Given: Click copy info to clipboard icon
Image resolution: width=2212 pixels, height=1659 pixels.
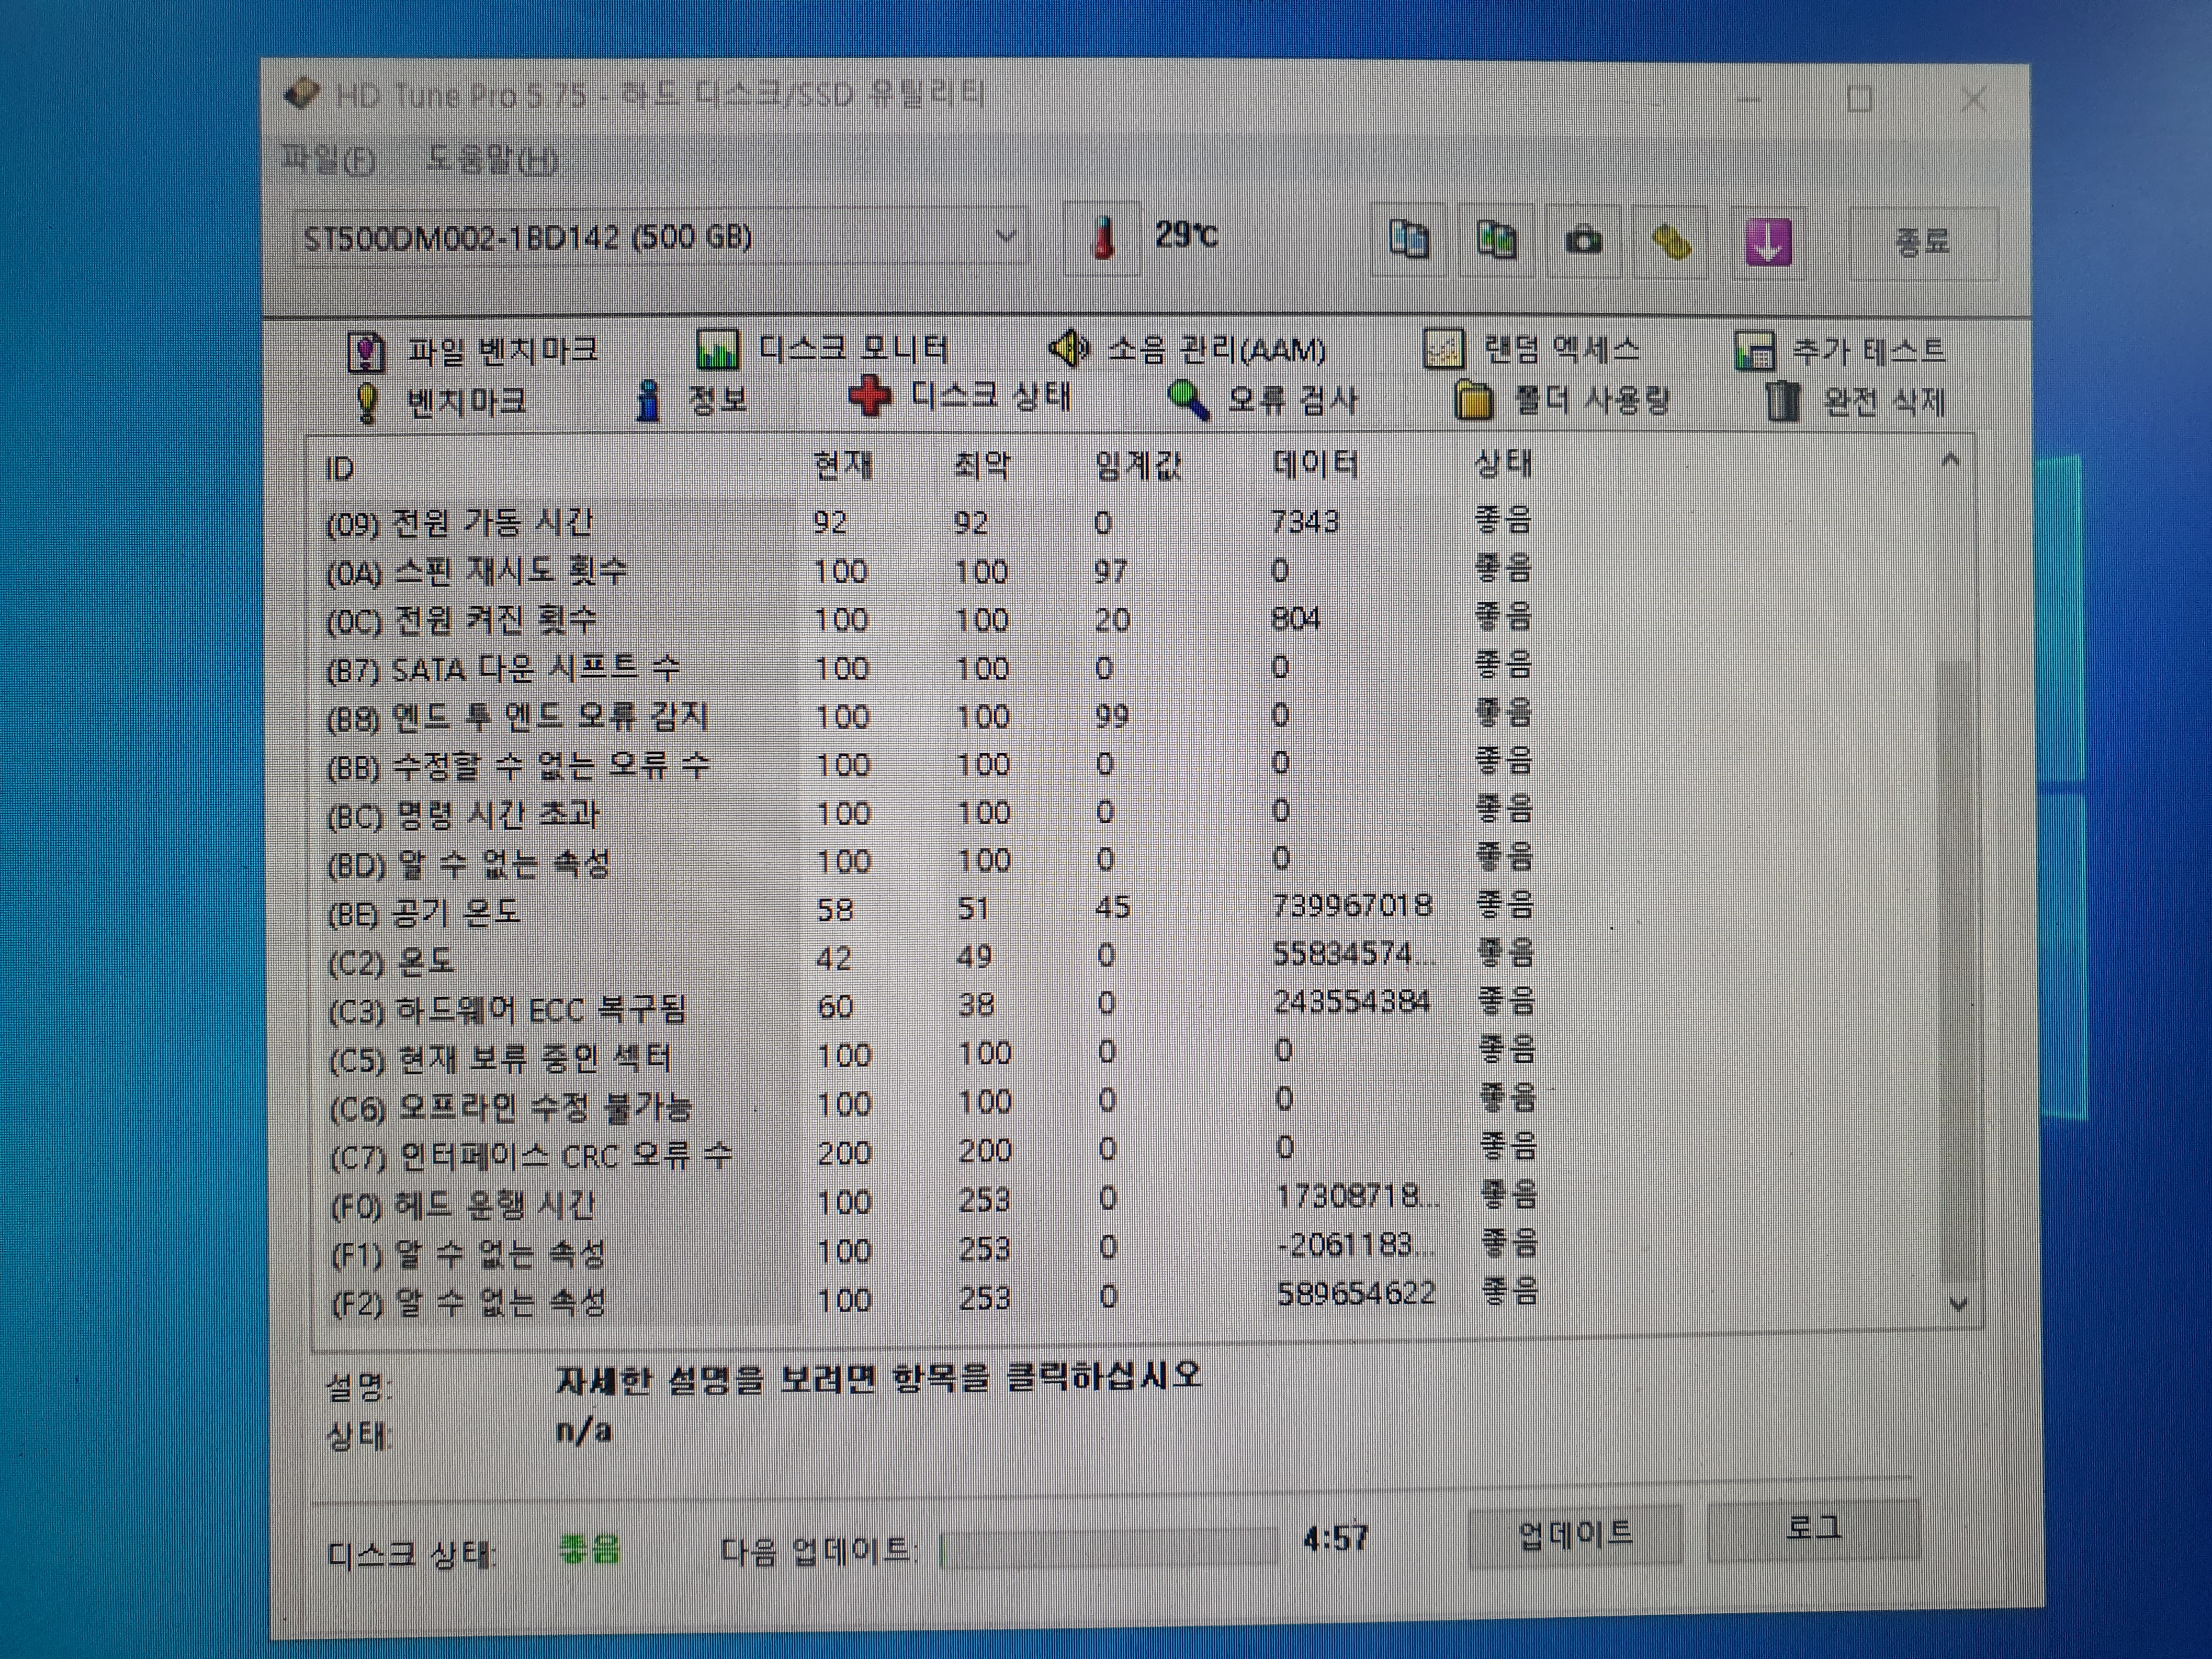Looking at the screenshot, I should [1408, 239].
